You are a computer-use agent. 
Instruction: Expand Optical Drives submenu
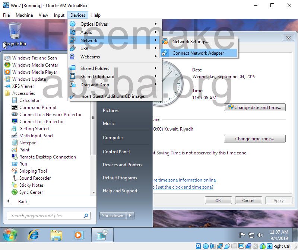pos(115,24)
